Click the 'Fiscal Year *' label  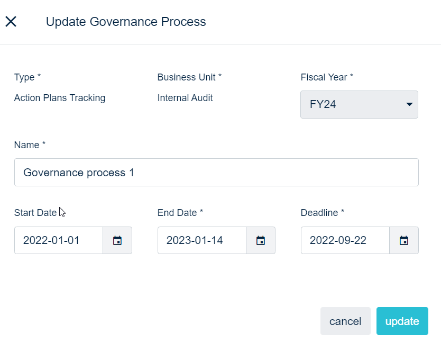327,77
